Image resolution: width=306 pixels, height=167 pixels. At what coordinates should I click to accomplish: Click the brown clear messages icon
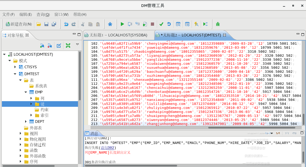(x=278, y=133)
